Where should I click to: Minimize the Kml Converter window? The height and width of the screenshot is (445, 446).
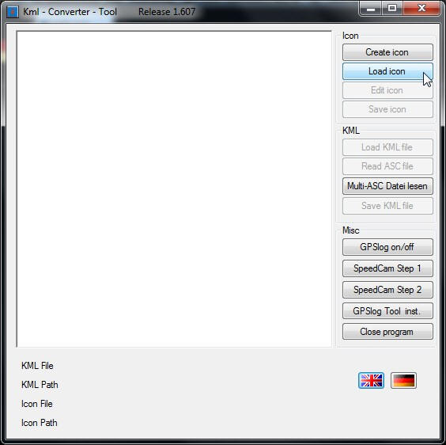click(x=371, y=9)
